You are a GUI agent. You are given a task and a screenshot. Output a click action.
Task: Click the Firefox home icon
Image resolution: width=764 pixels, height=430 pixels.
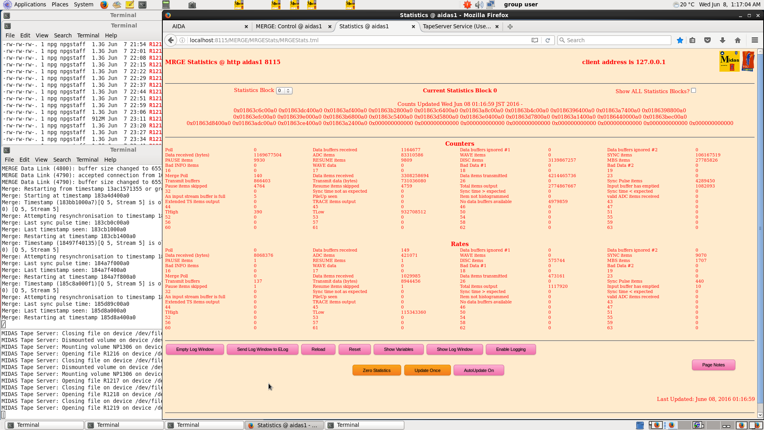click(738, 40)
